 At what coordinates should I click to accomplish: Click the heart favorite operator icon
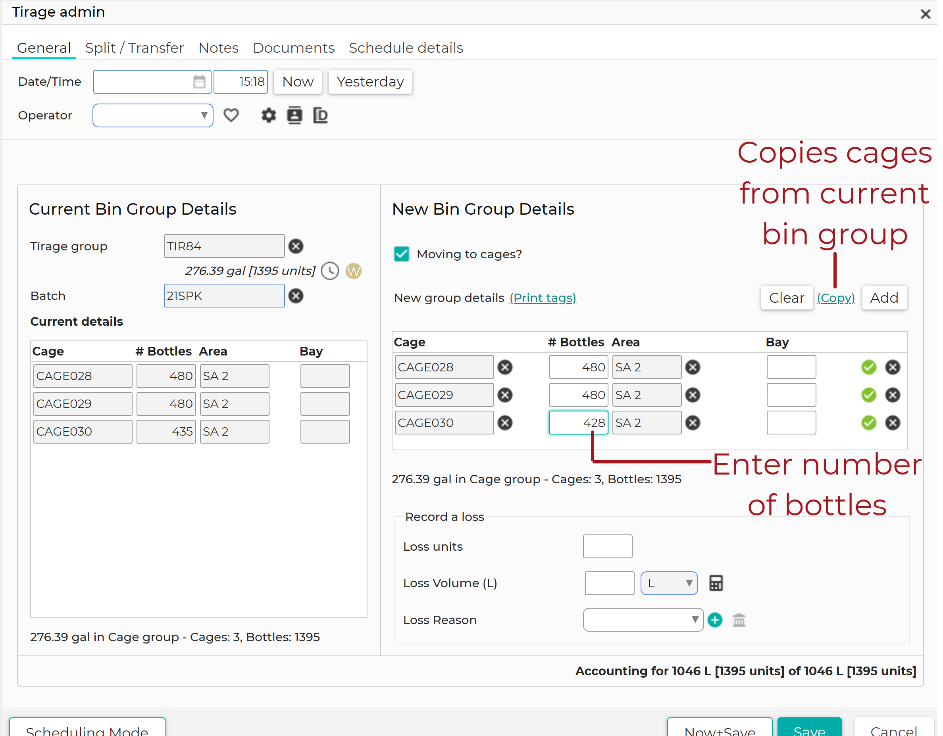pos(231,115)
